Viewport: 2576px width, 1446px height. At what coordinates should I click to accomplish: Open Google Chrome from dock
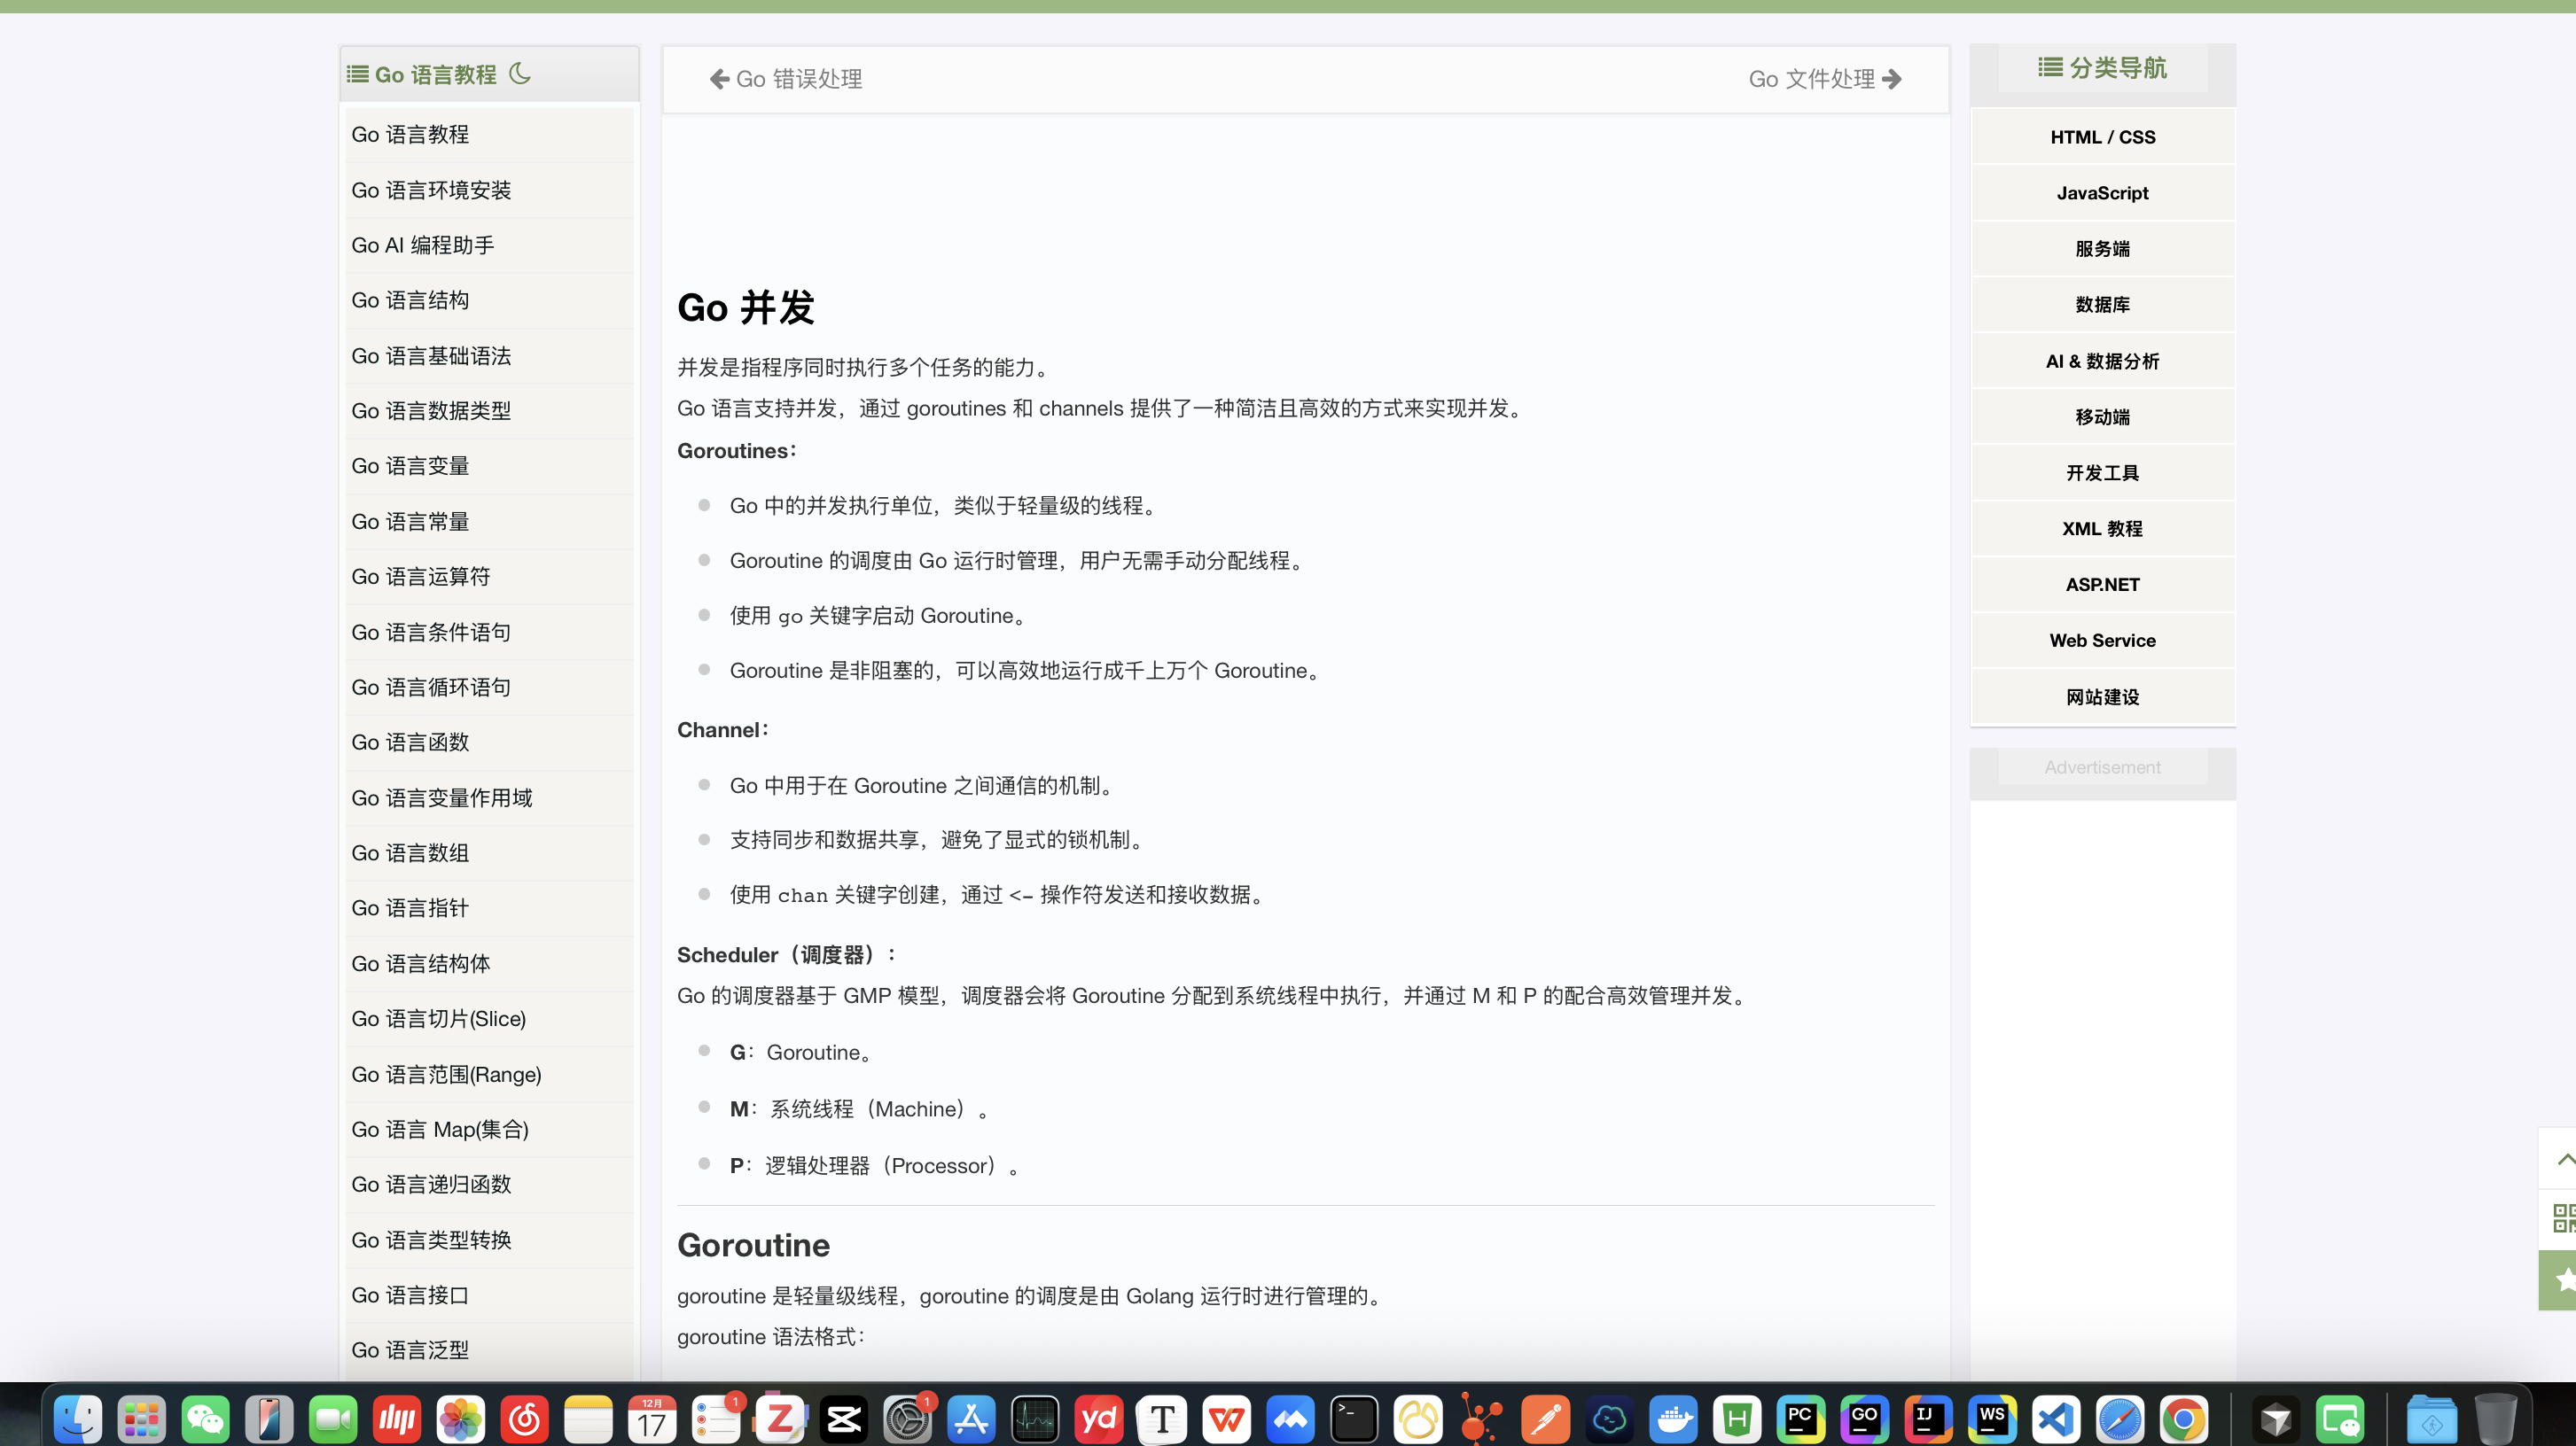click(2183, 1418)
